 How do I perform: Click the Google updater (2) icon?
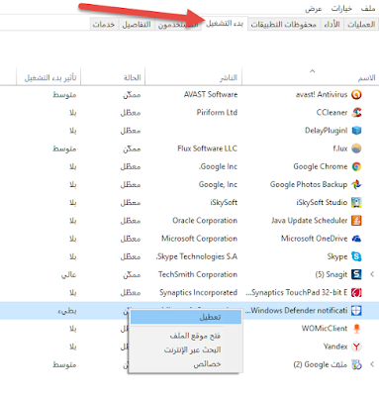pos(356,364)
